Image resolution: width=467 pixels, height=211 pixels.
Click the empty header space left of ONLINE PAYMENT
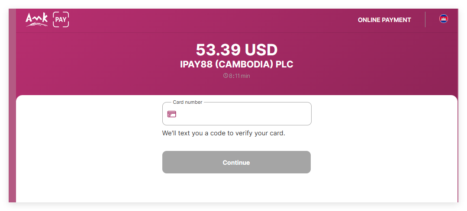[216, 20]
